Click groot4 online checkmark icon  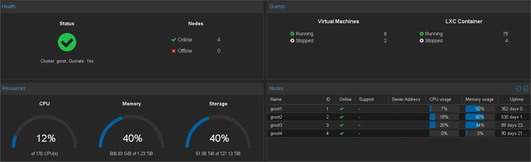(x=342, y=133)
